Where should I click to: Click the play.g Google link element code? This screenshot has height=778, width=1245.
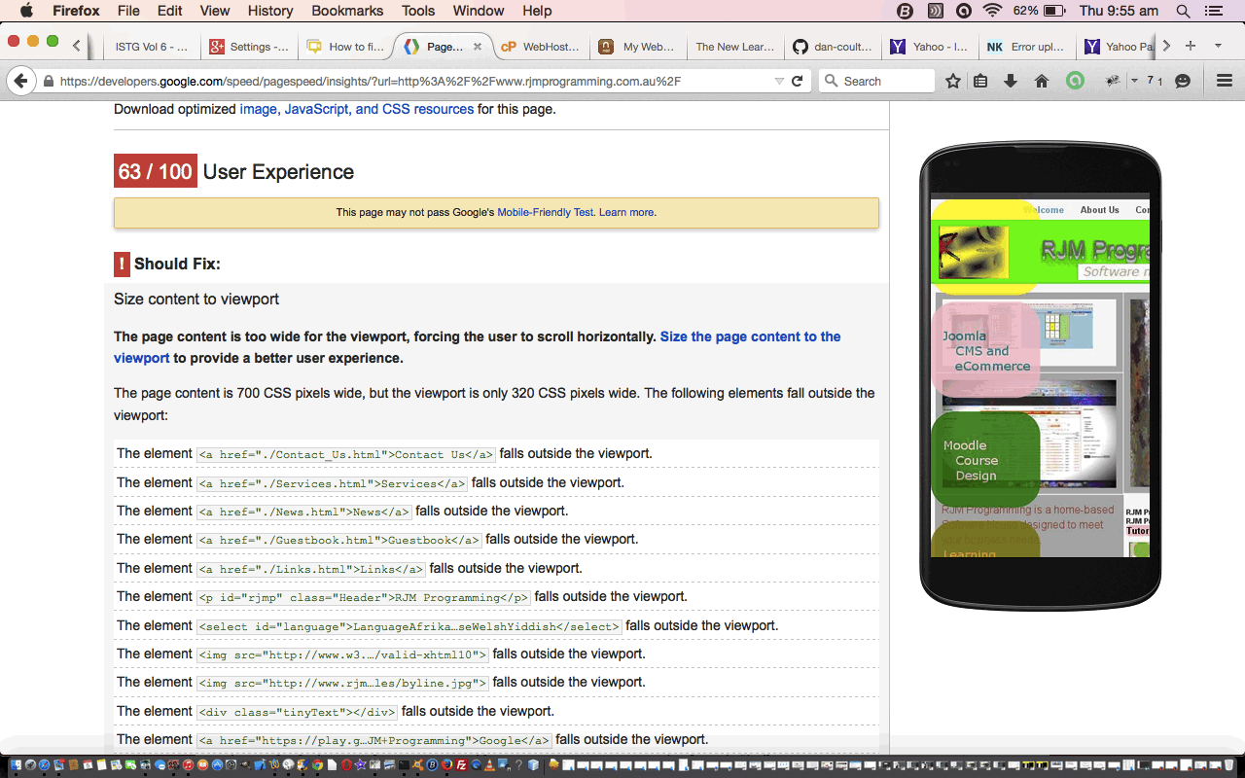pos(374,740)
